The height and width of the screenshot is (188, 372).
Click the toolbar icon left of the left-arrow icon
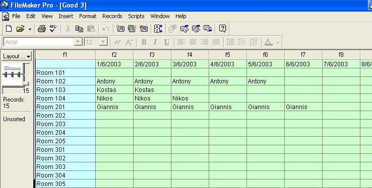coord(196,29)
